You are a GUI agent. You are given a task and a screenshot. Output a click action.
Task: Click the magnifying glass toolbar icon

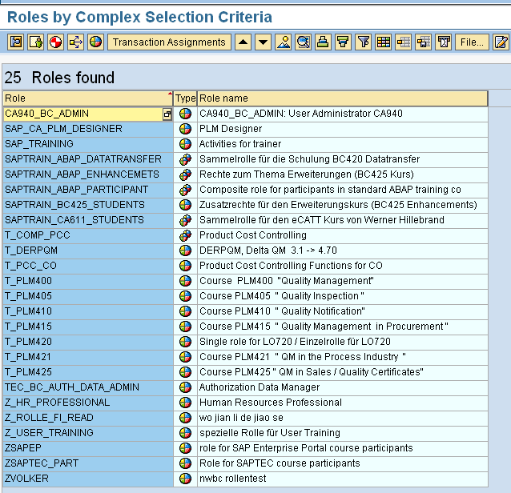click(303, 42)
